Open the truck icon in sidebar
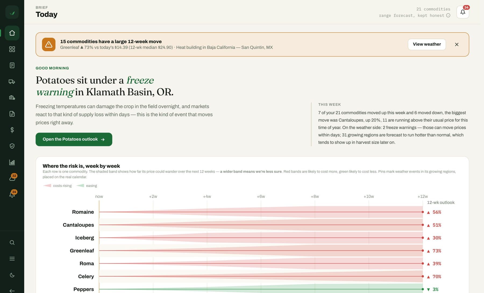 pos(12,82)
